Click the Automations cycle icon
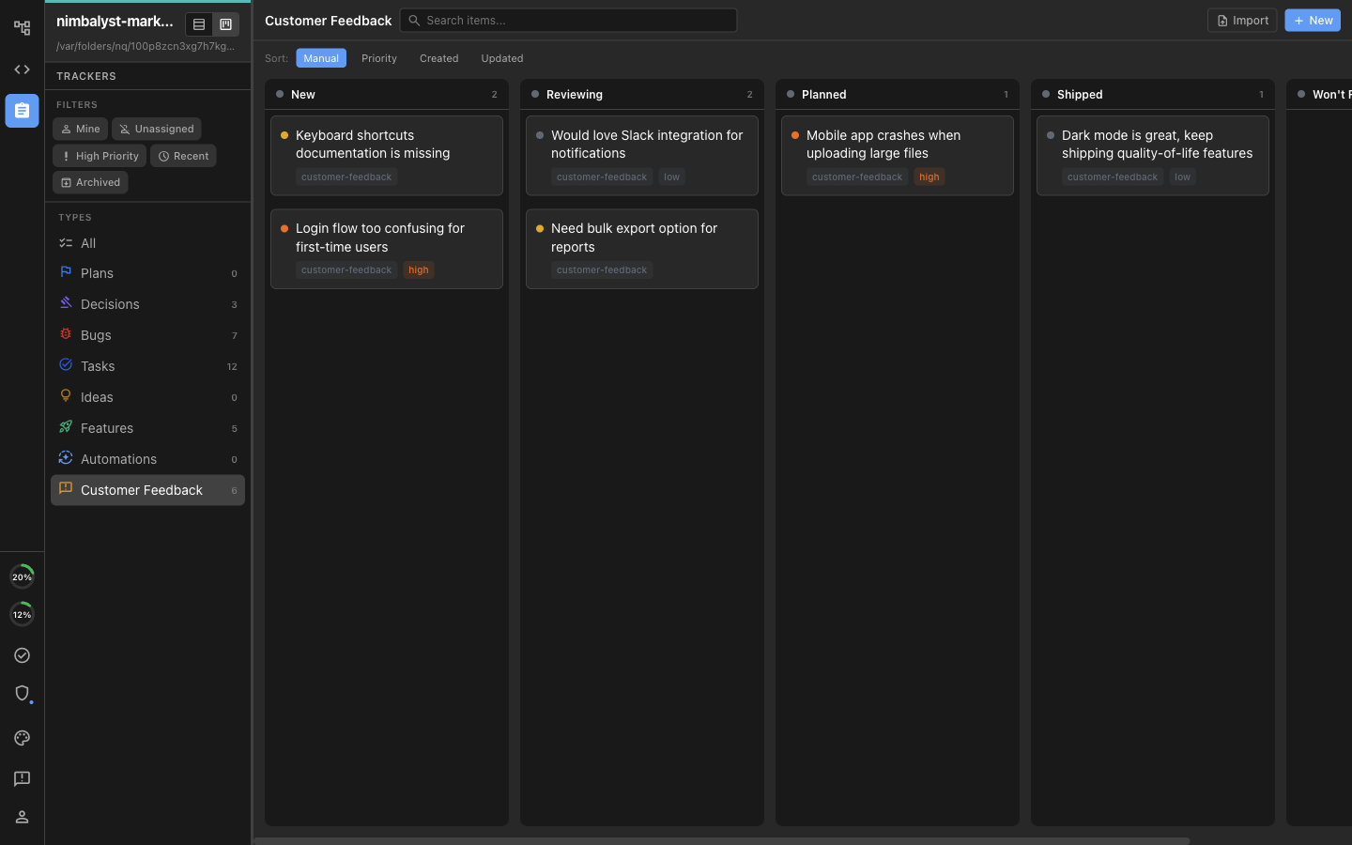The image size is (1352, 845). coord(66,457)
